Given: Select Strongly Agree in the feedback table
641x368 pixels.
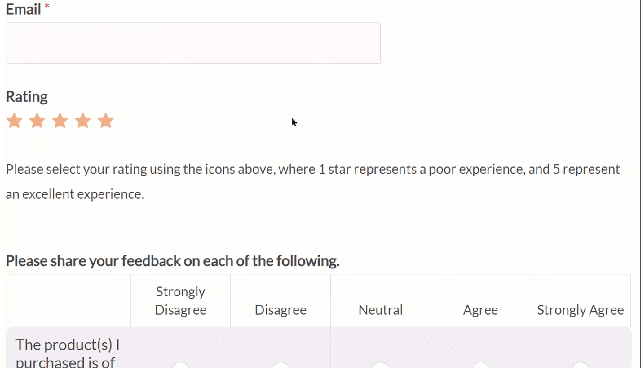Looking at the screenshot, I should [x=580, y=366].
